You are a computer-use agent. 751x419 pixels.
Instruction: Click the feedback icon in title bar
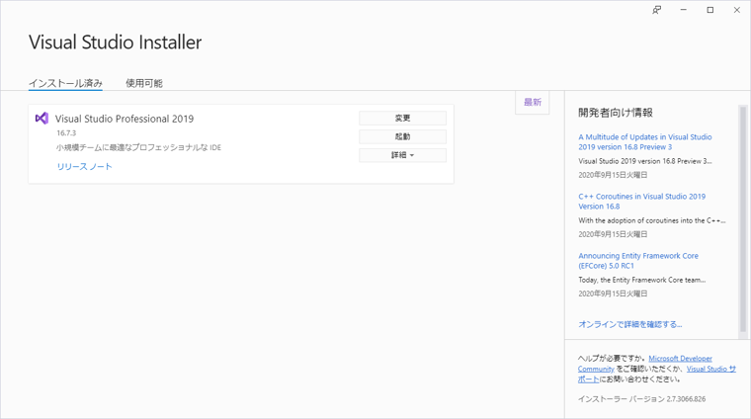pyautogui.click(x=657, y=10)
